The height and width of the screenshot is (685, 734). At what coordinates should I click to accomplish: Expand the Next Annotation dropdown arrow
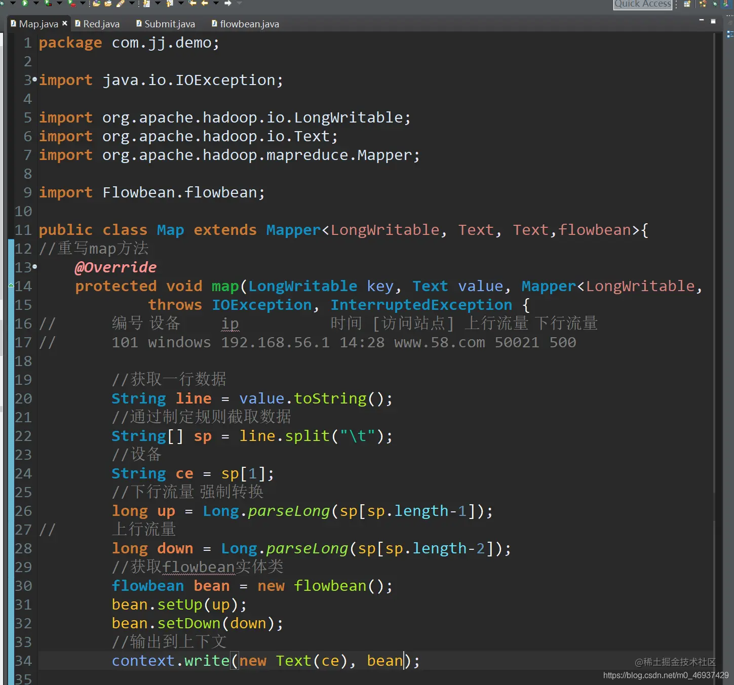[x=158, y=3]
